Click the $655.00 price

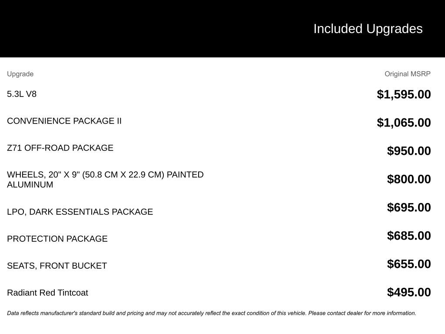(x=409, y=264)
